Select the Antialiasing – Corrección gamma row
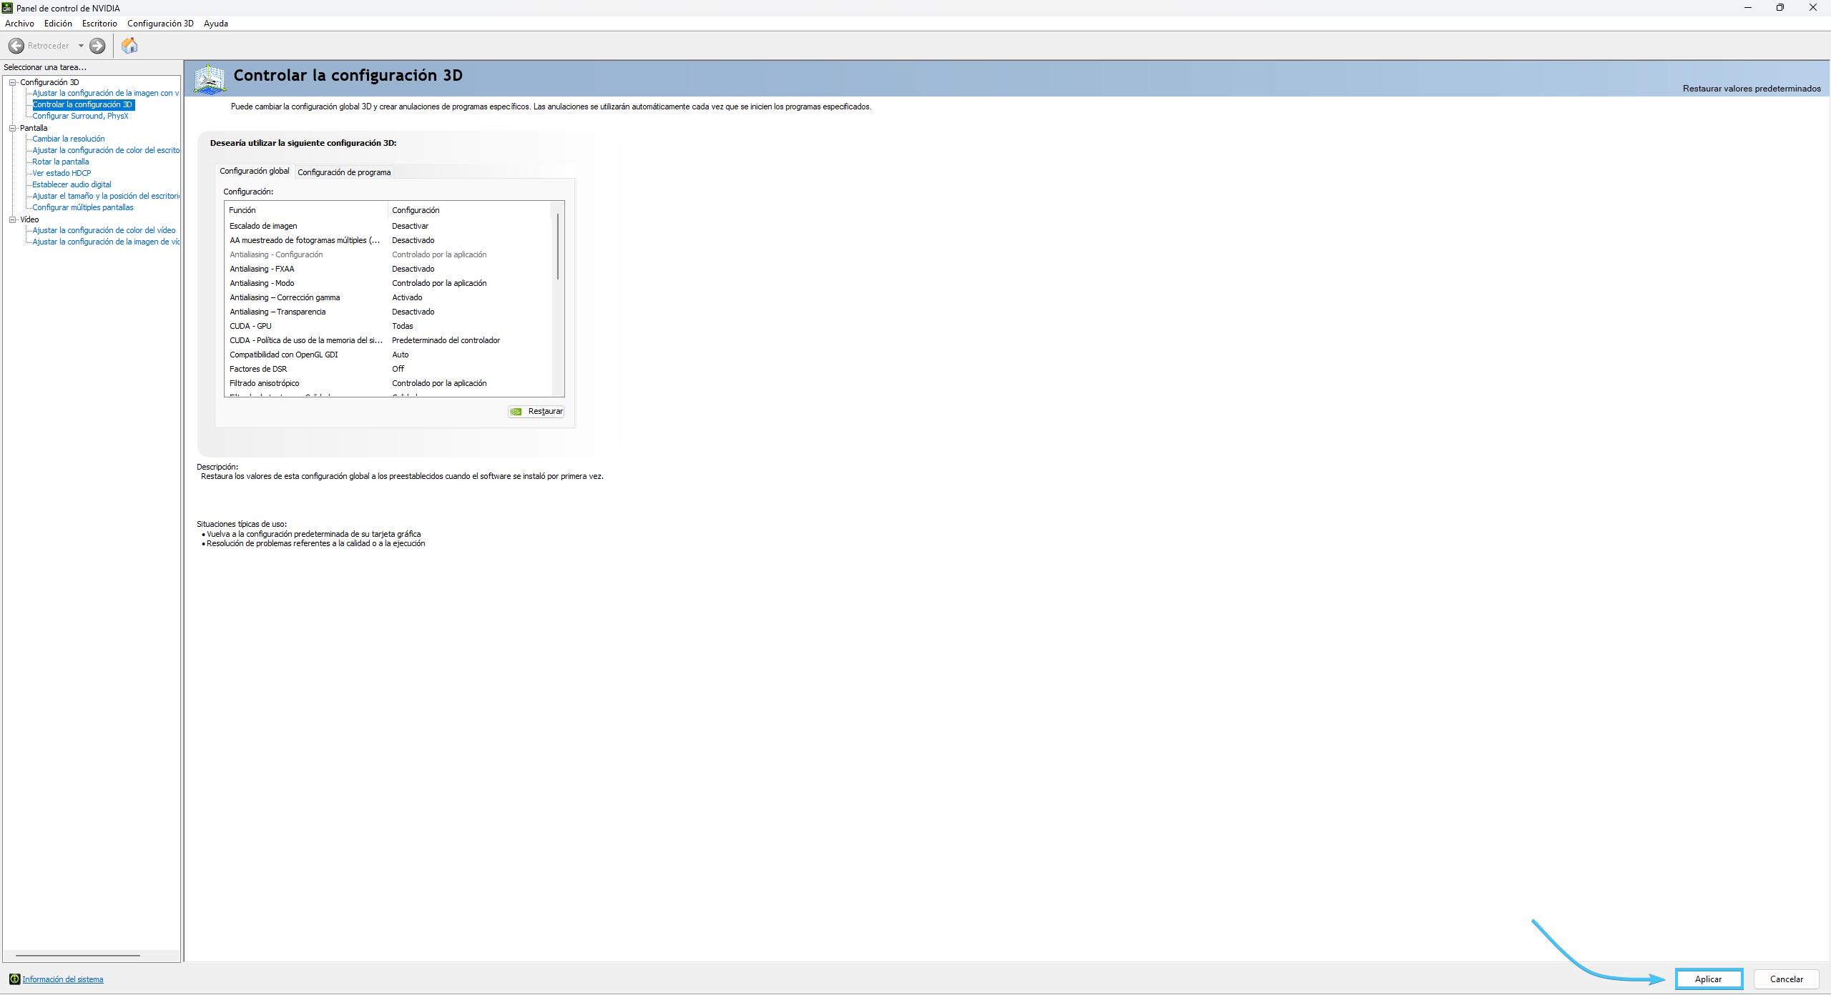 (x=390, y=297)
